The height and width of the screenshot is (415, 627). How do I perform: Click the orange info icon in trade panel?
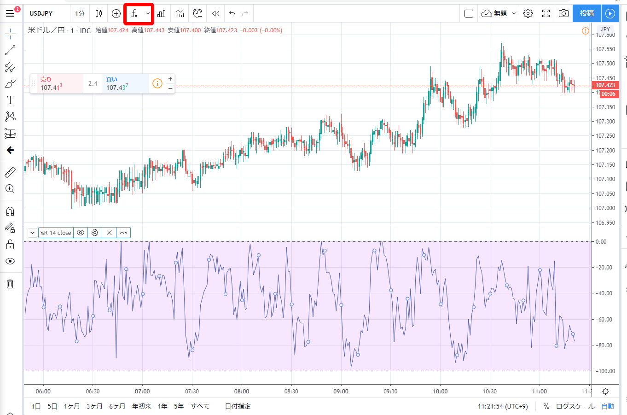point(157,83)
